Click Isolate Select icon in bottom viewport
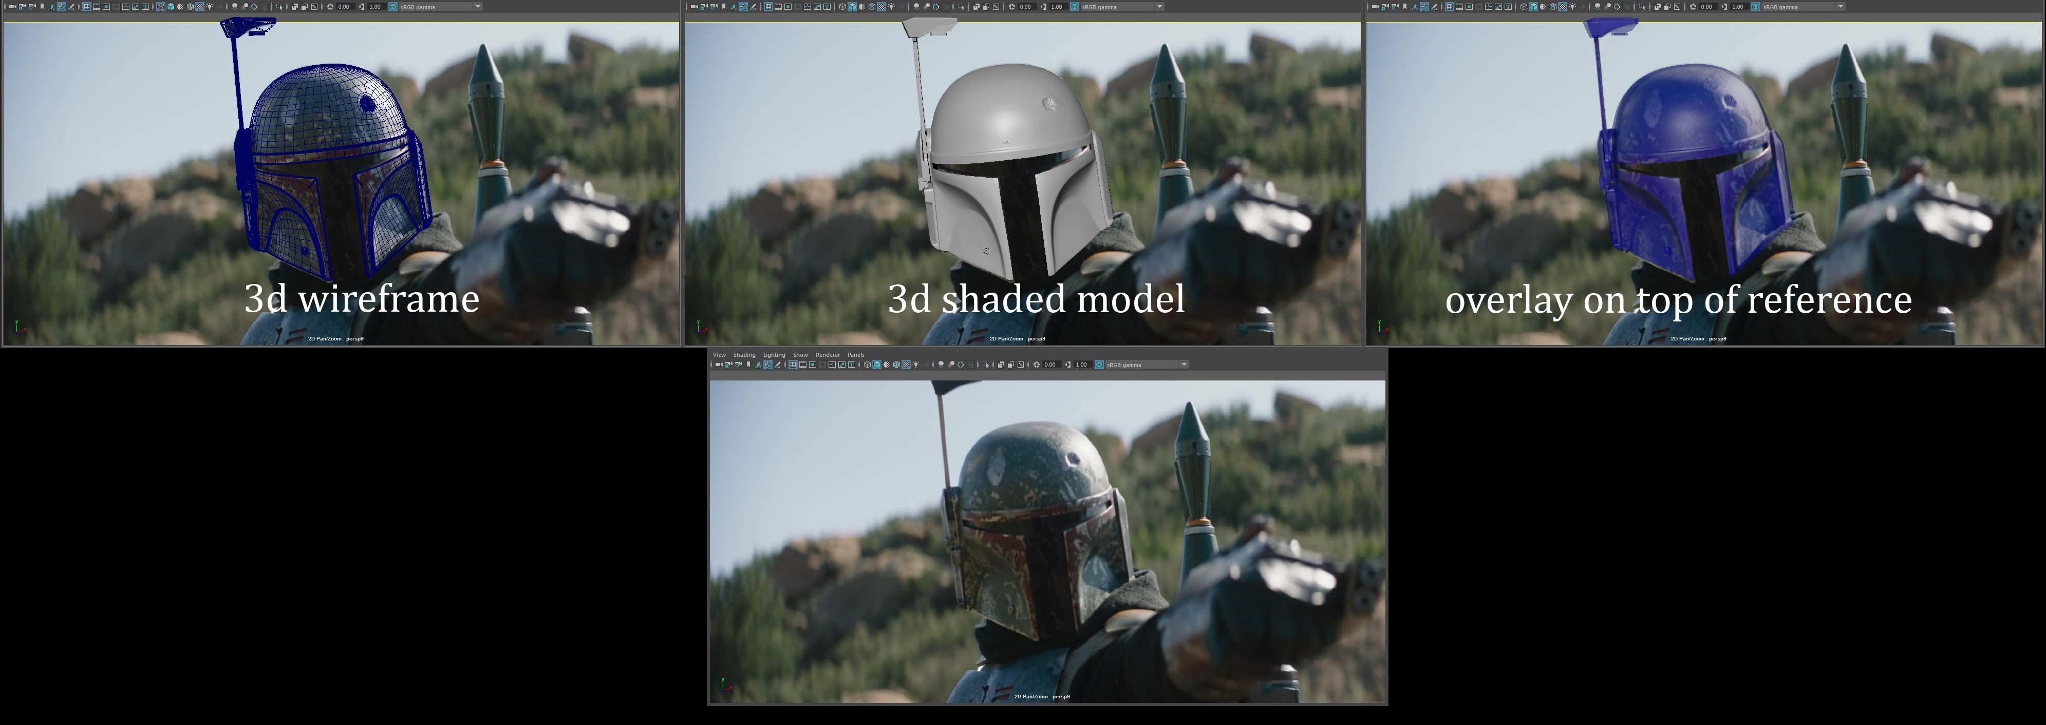2046x725 pixels. pyautogui.click(x=986, y=365)
